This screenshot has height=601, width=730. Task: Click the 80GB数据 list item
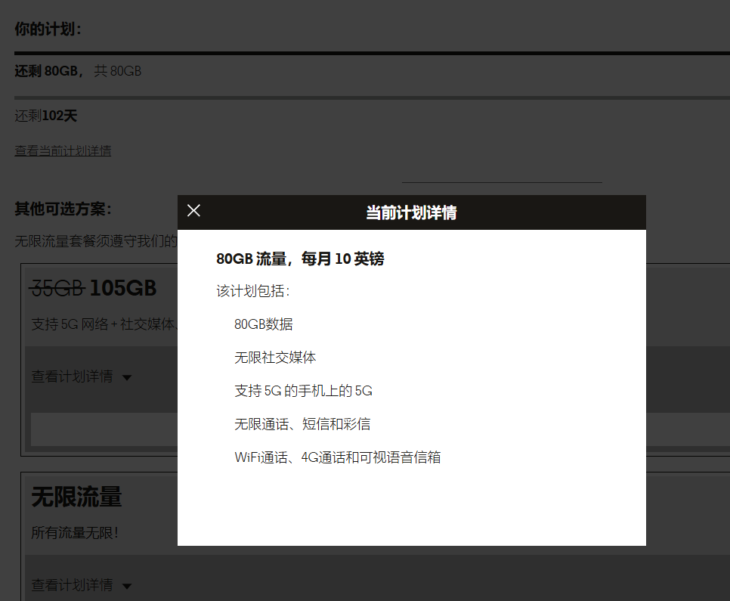click(x=264, y=324)
